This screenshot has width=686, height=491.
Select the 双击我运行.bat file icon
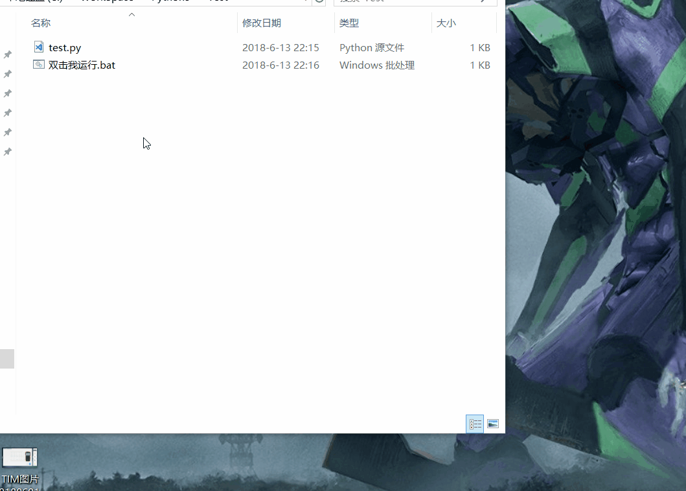pos(39,65)
